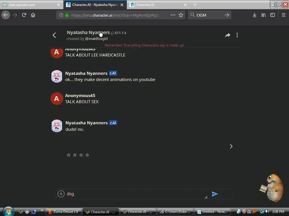Click the c.AI badge on the animations message
Screen dimensions: 289x216
point(113,73)
